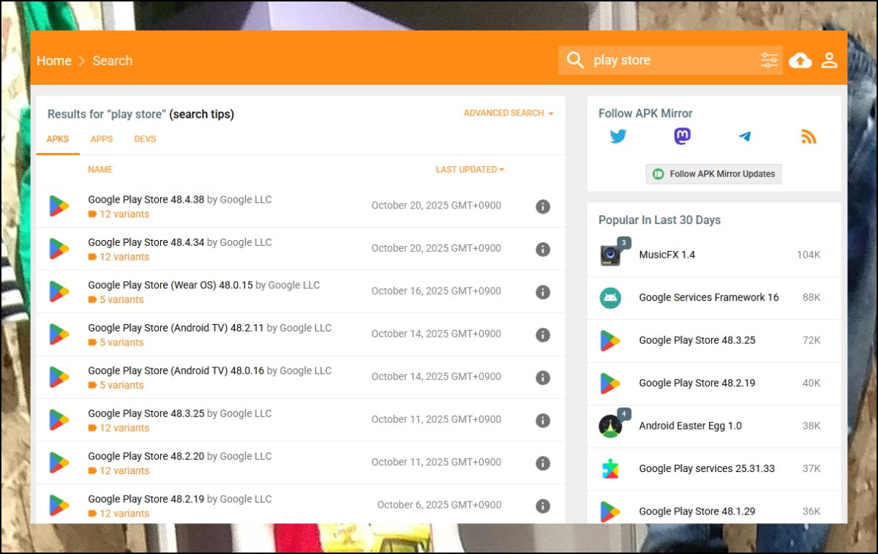Click the search magnifier icon
This screenshot has width=878, height=554.
(x=576, y=60)
